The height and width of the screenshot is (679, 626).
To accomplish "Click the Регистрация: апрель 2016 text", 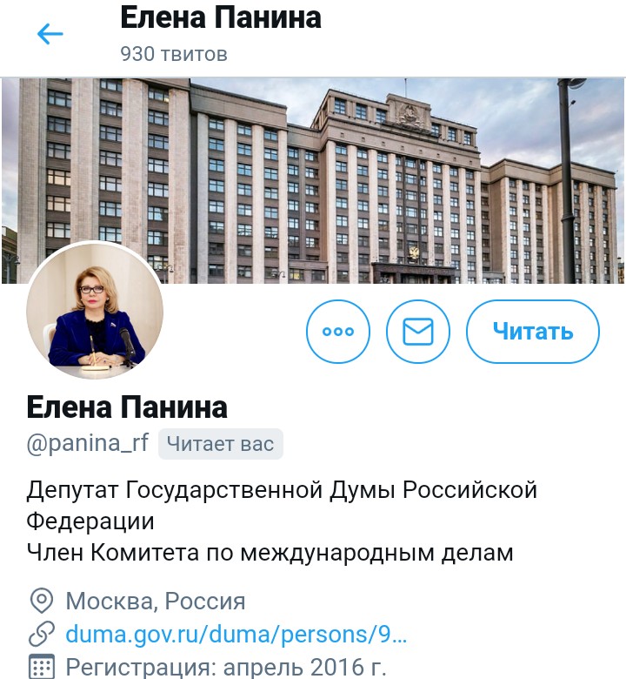I will coord(225,667).
